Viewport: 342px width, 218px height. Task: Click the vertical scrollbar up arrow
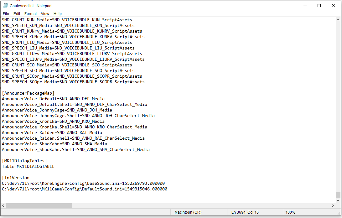click(x=338, y=19)
